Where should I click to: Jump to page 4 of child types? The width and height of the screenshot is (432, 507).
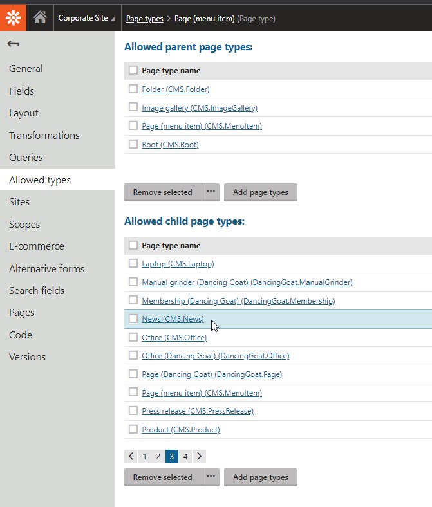point(185,456)
